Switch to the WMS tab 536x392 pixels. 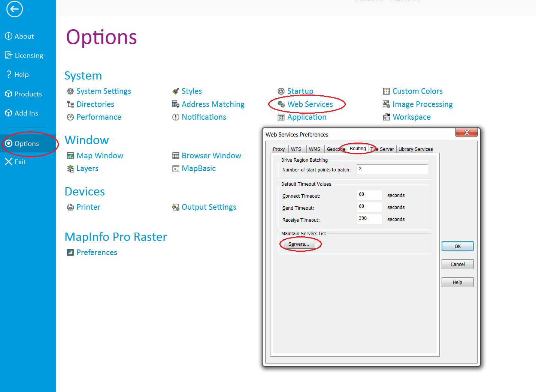315,149
